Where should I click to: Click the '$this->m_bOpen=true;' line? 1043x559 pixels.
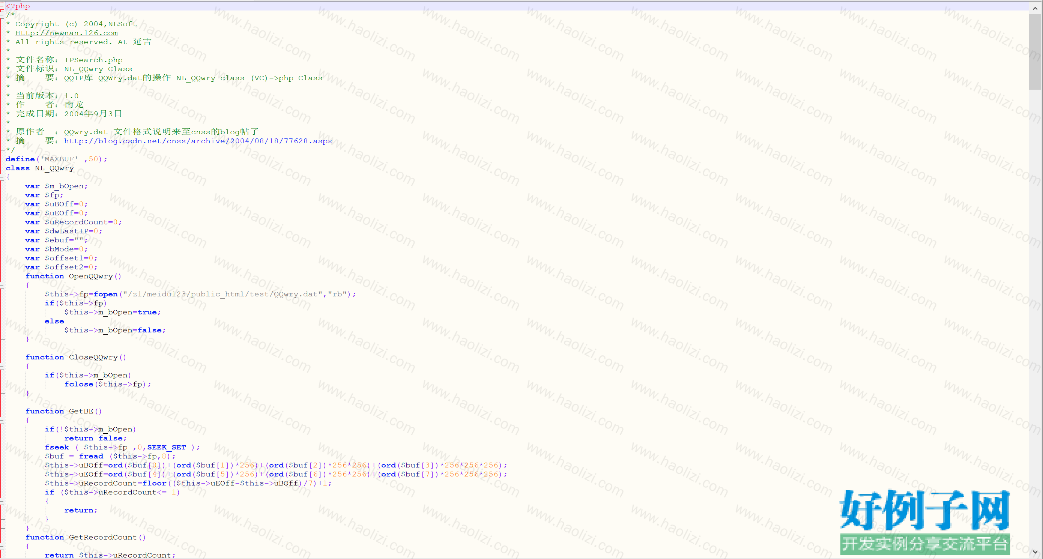(x=113, y=312)
